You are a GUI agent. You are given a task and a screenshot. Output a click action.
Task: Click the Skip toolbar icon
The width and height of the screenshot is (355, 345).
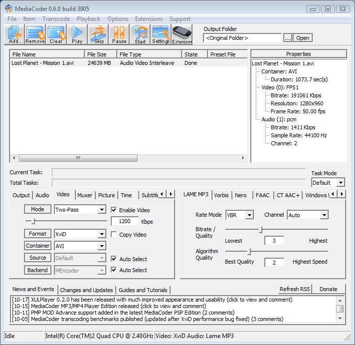[99, 34]
